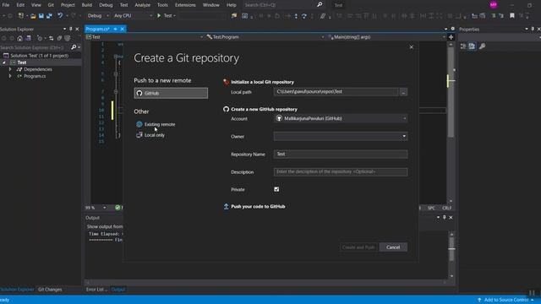
Task: Click the Local only computer icon
Action: click(x=139, y=135)
